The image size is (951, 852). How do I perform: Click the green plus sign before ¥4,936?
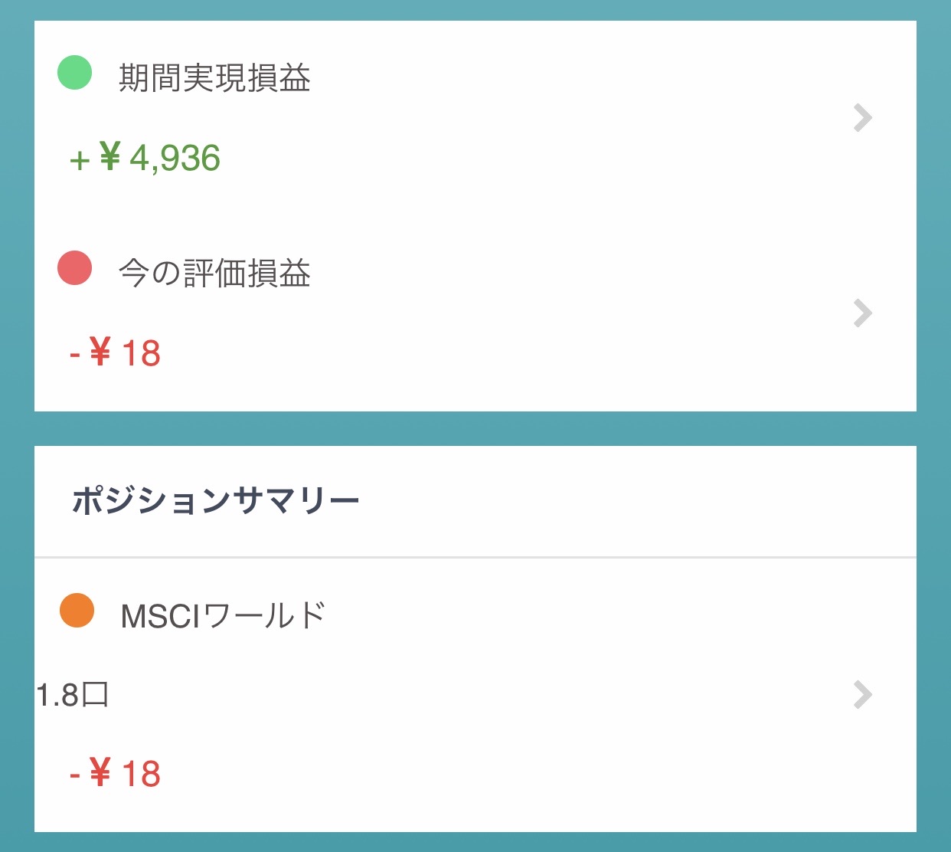coord(80,161)
